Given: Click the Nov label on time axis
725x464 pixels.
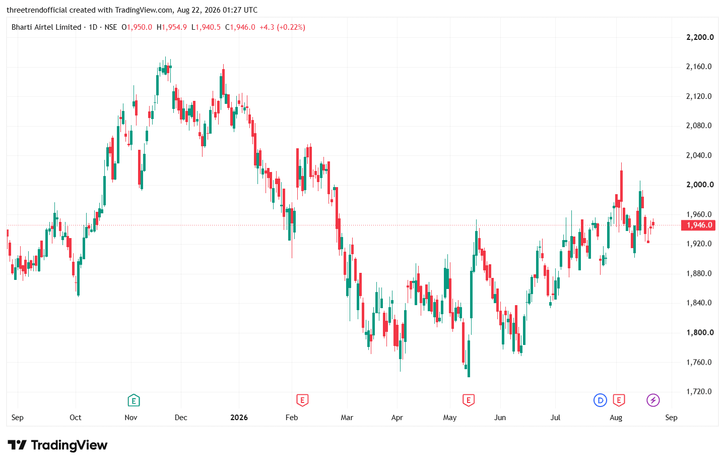Looking at the screenshot, I should 131,418.
